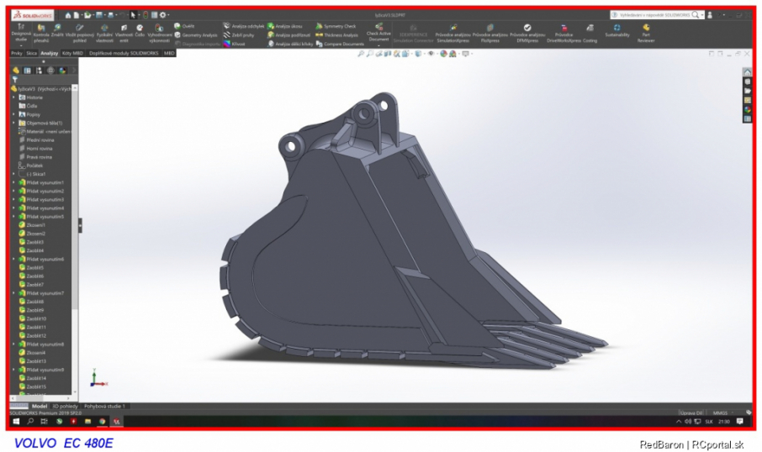762x452 pixels.
Task: Open the Pohybová studie 1 tab
Action: [x=104, y=407]
